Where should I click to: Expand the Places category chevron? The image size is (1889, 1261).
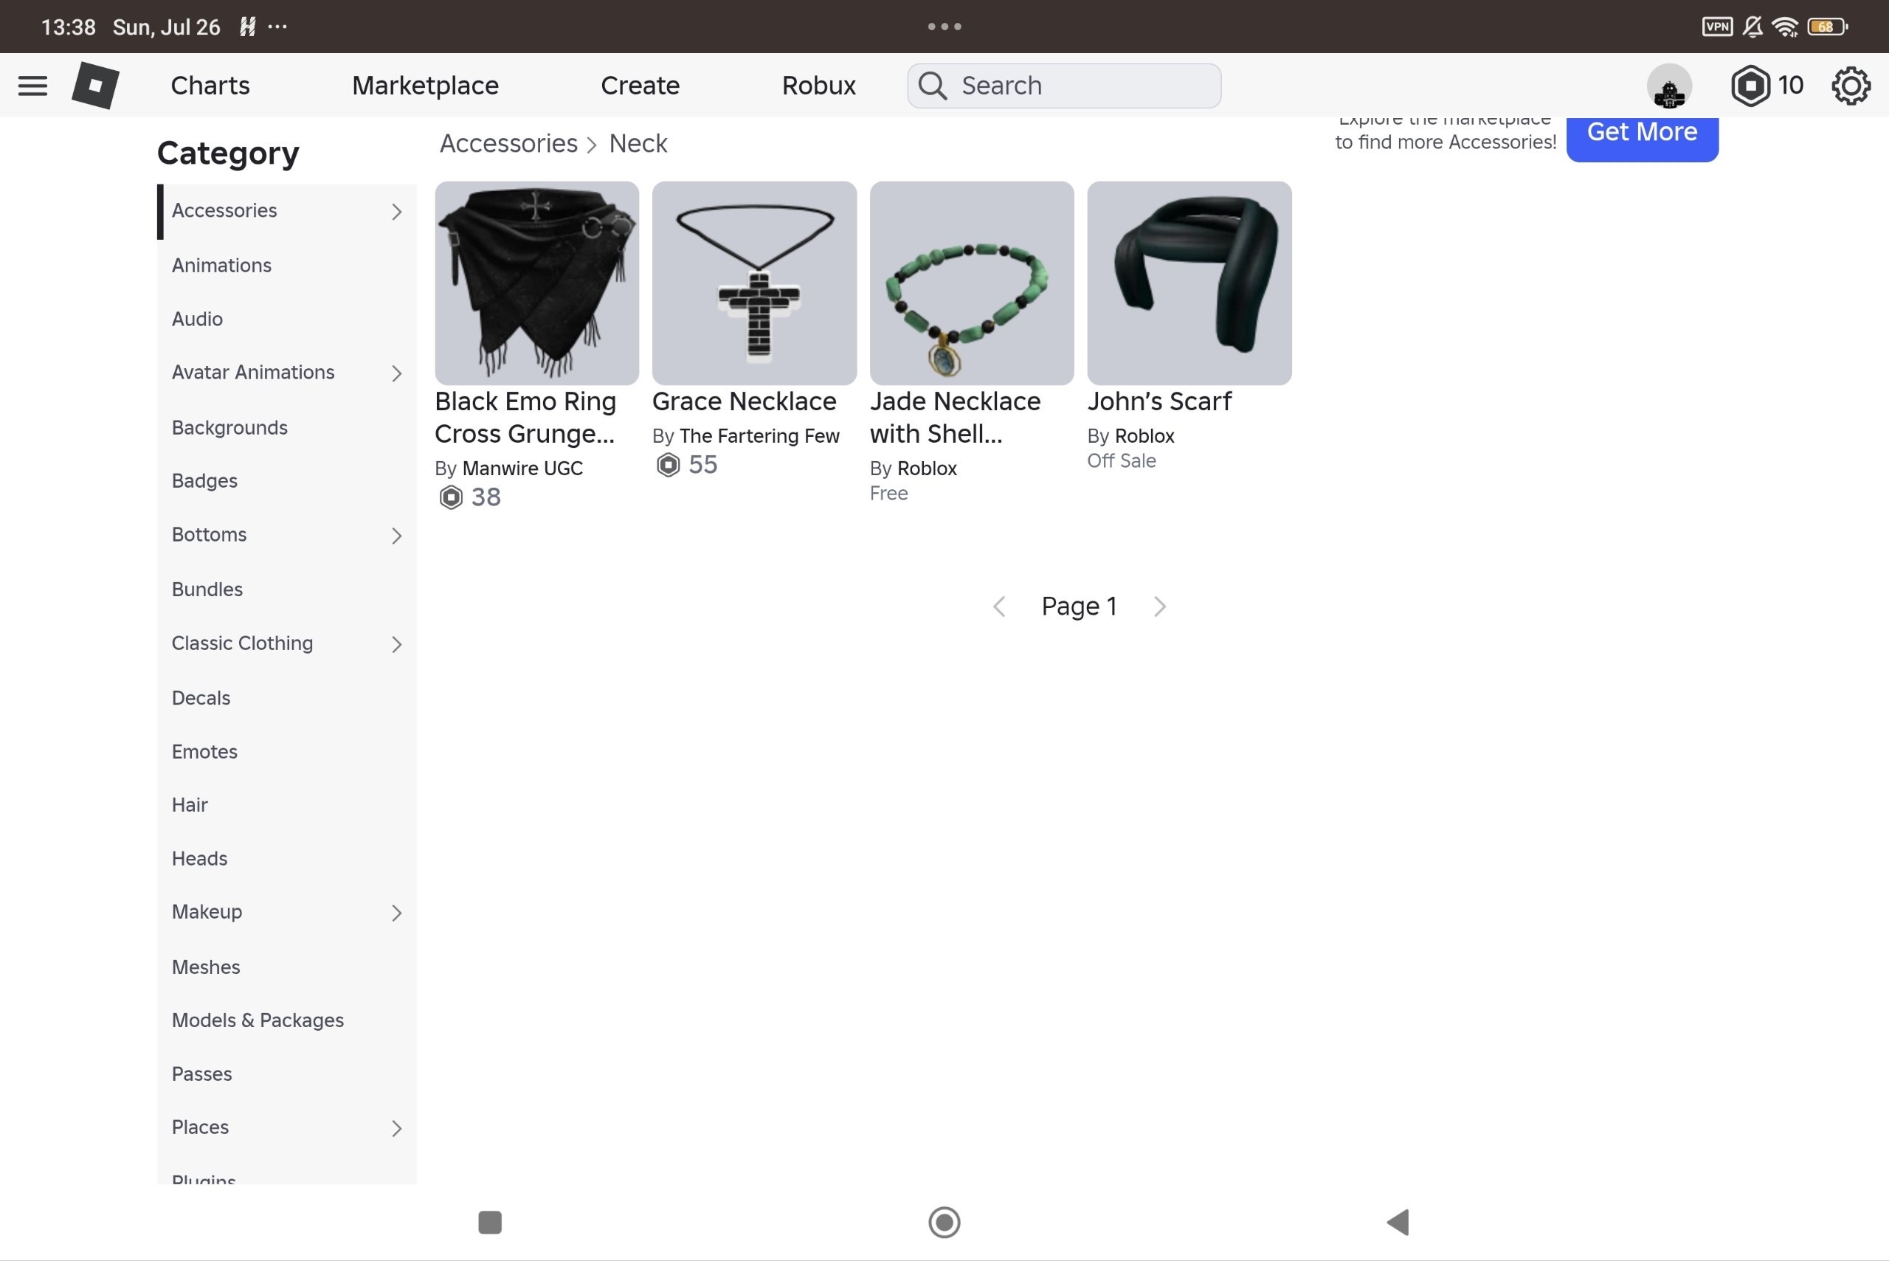(396, 1128)
